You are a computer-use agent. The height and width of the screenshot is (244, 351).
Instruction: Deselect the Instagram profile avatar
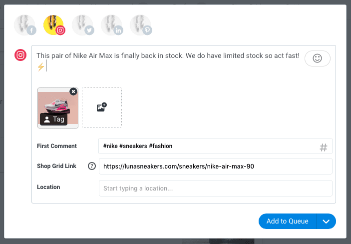click(x=54, y=25)
